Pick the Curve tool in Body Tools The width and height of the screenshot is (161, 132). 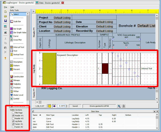pyautogui.click(x=16, y=36)
